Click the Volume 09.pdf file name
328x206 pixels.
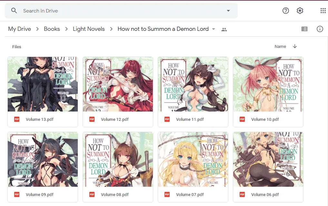coord(40,194)
